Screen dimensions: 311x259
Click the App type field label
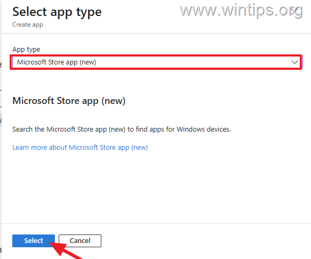[26, 50]
